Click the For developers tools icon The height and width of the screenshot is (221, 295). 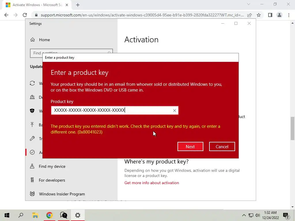pyautogui.click(x=32, y=180)
